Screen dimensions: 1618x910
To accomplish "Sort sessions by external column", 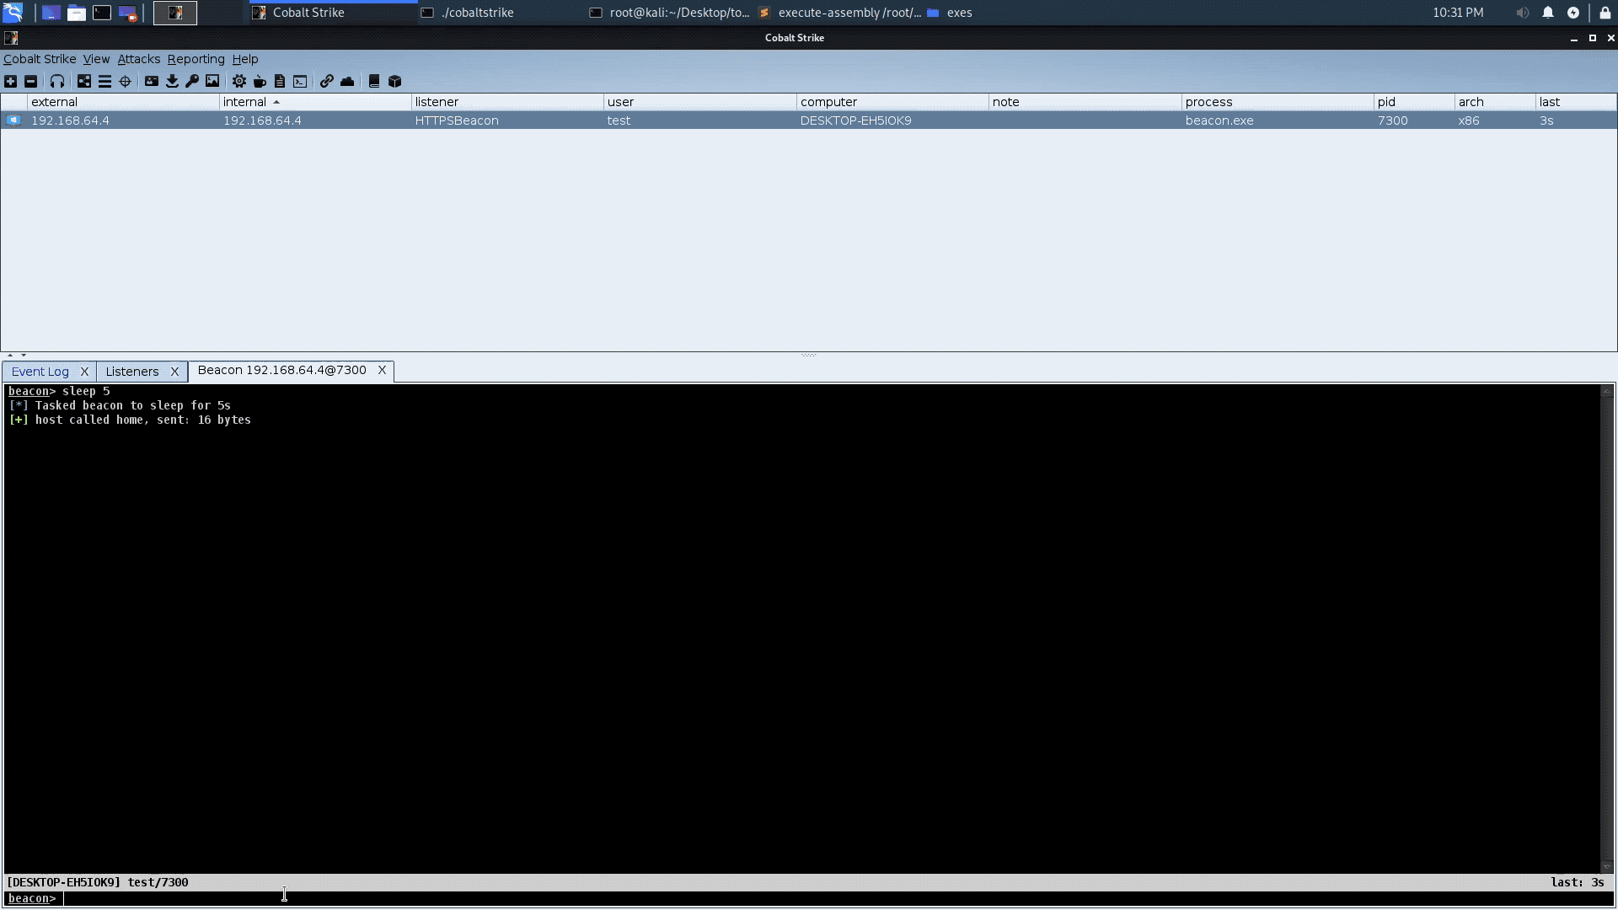I will pos(123,102).
